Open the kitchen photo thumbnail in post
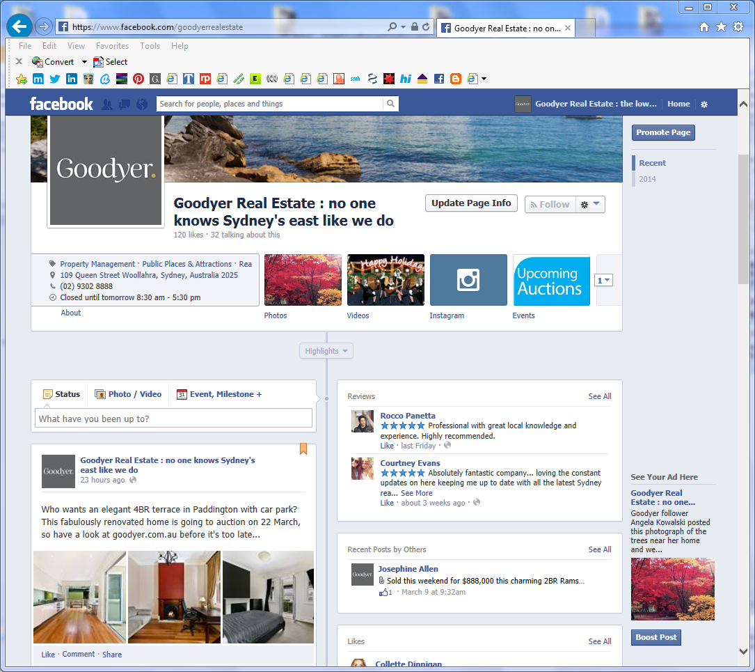This screenshot has width=755, height=672. (x=80, y=597)
